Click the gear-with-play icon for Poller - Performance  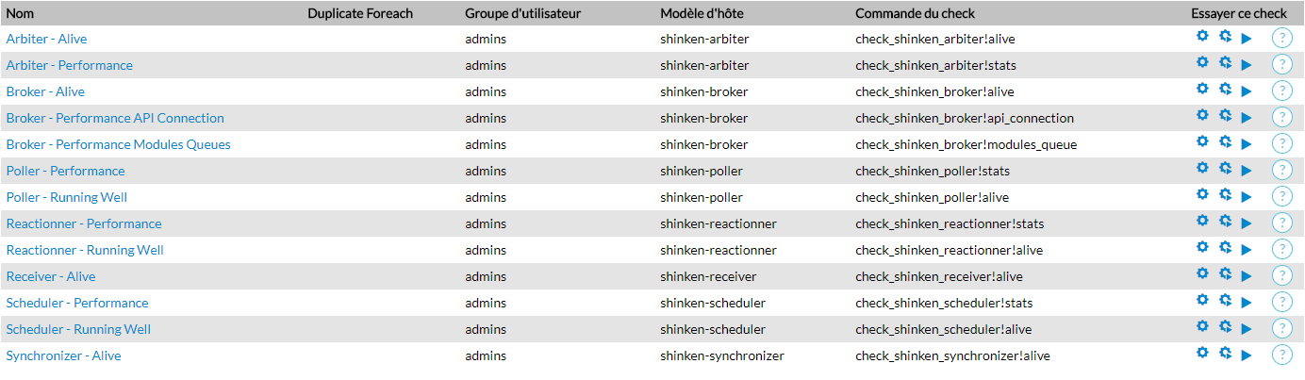click(1225, 168)
